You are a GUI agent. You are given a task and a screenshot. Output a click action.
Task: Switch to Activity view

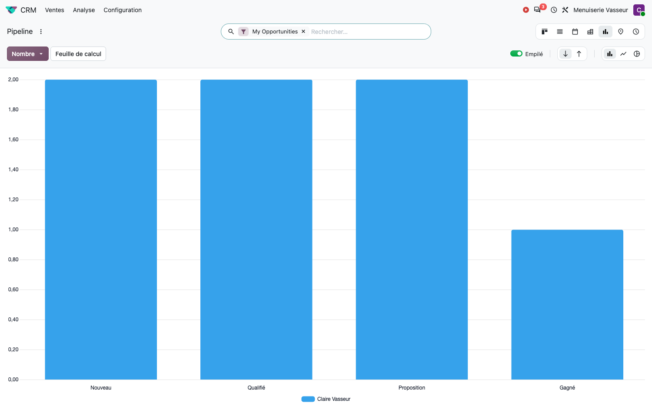636,31
